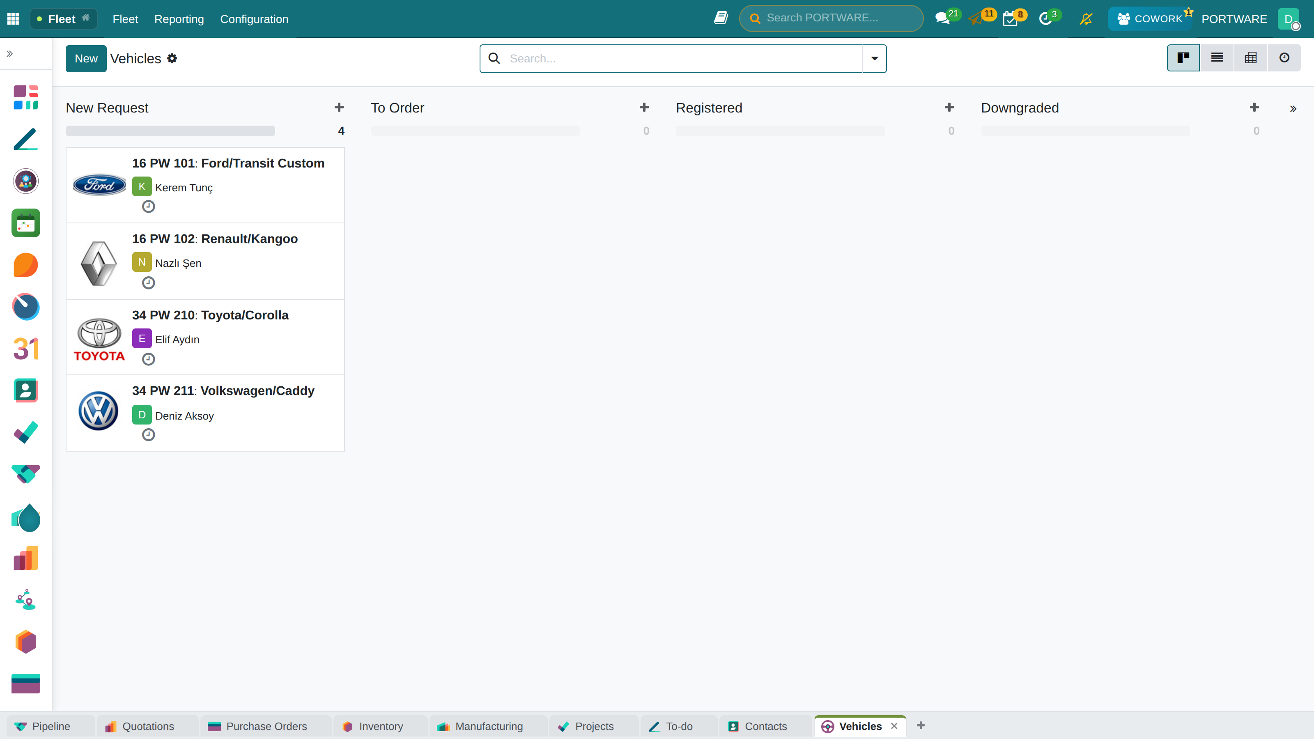The width and height of the screenshot is (1314, 739).
Task: Click the New Request progress bar
Action: click(x=170, y=131)
